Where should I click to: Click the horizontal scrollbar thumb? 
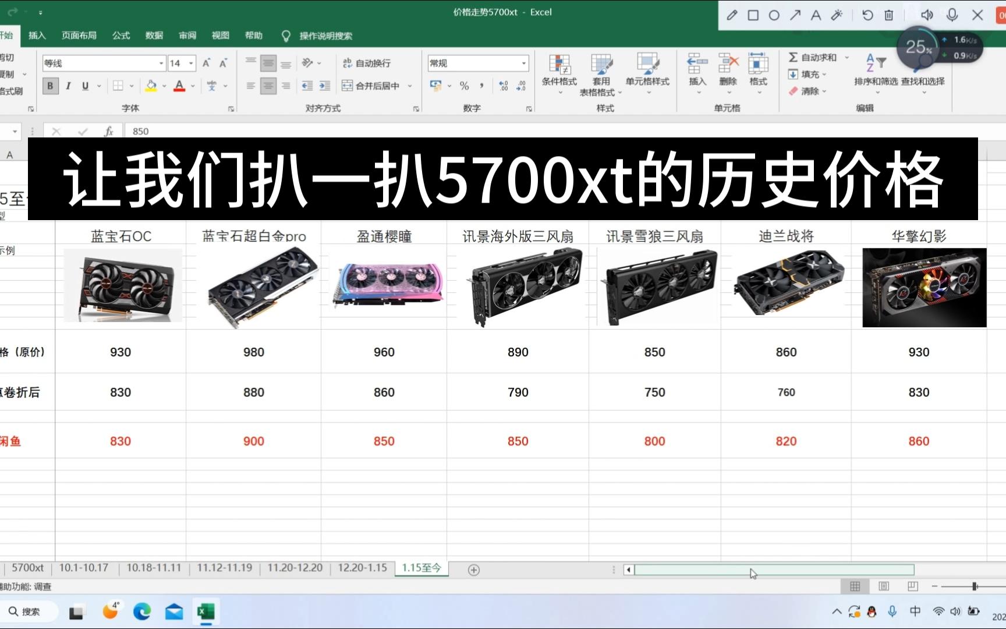[x=774, y=570]
